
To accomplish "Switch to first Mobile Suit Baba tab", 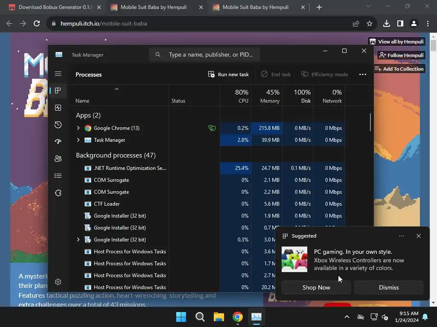I will pos(154,7).
